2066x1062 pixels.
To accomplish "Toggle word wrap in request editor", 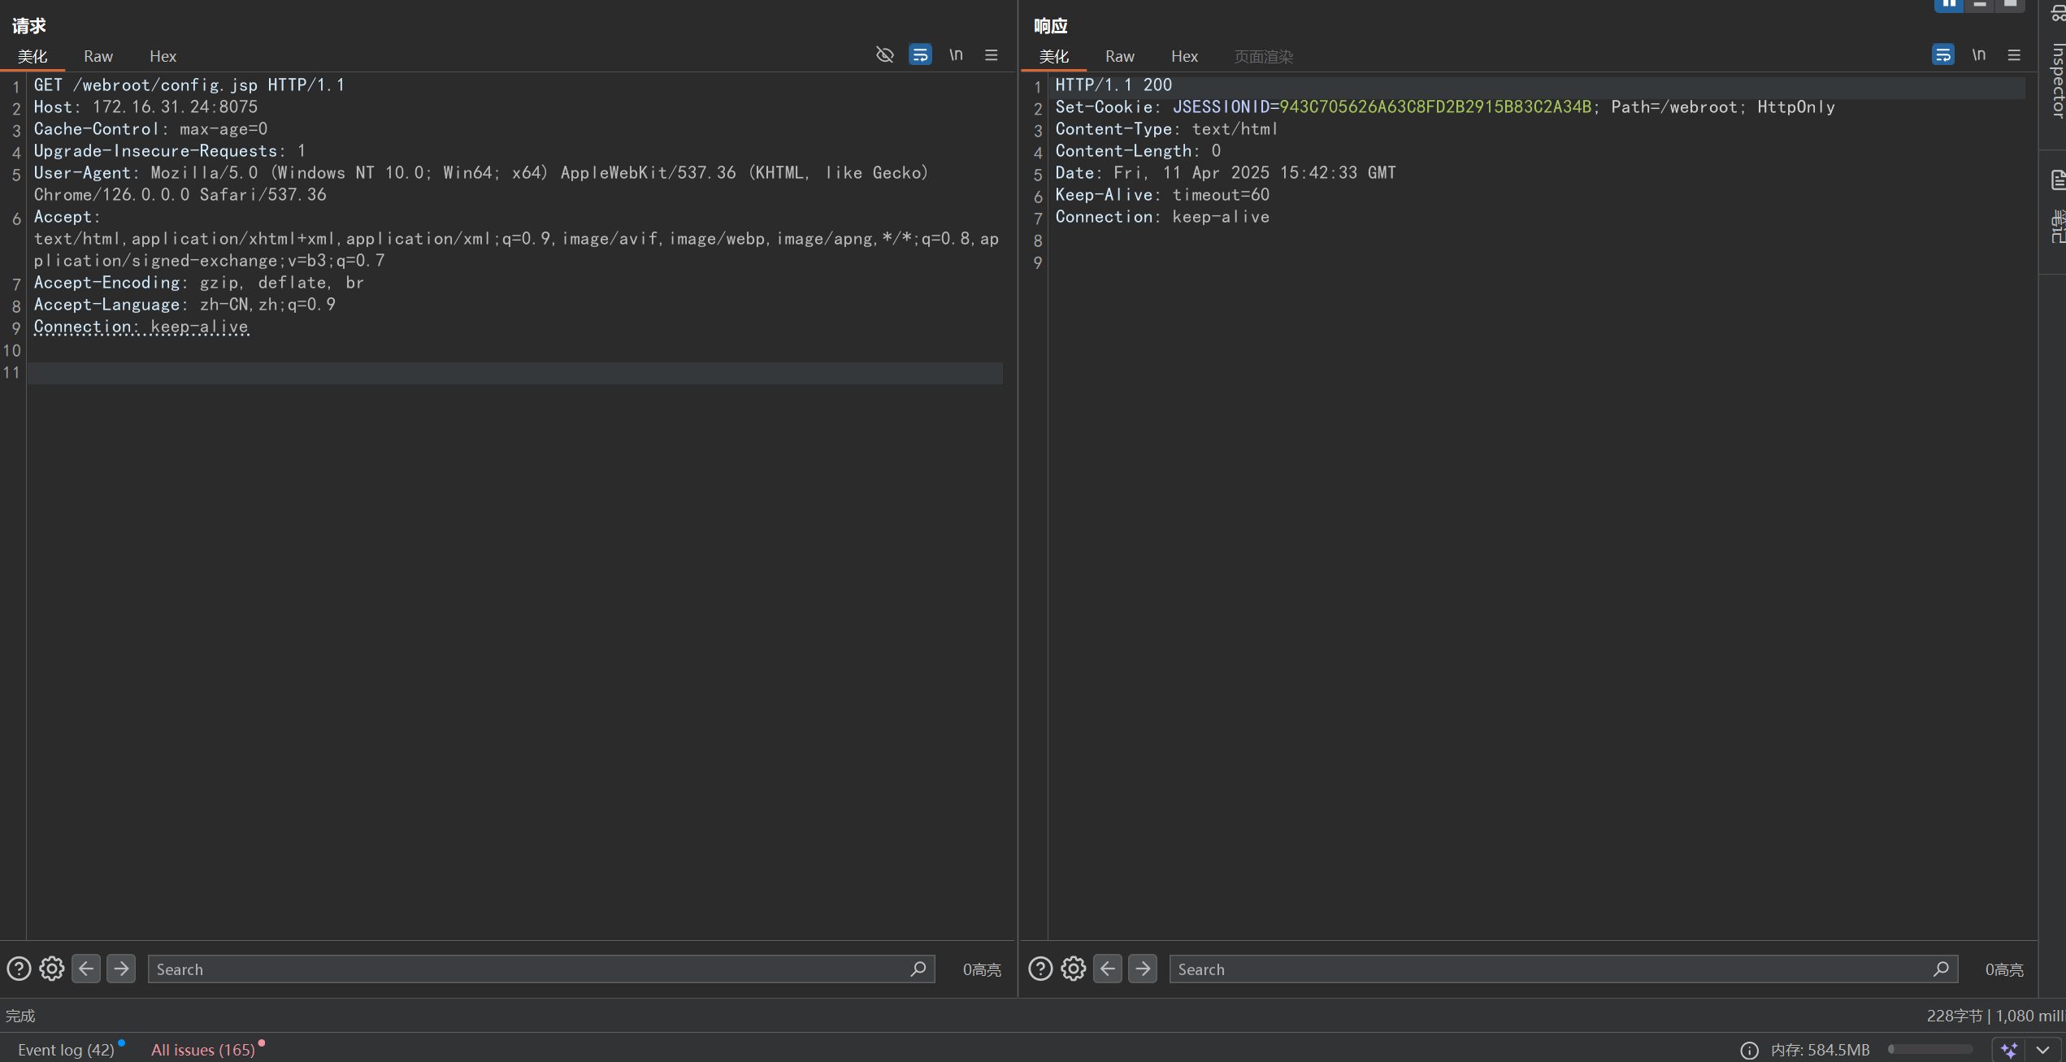I will [920, 54].
